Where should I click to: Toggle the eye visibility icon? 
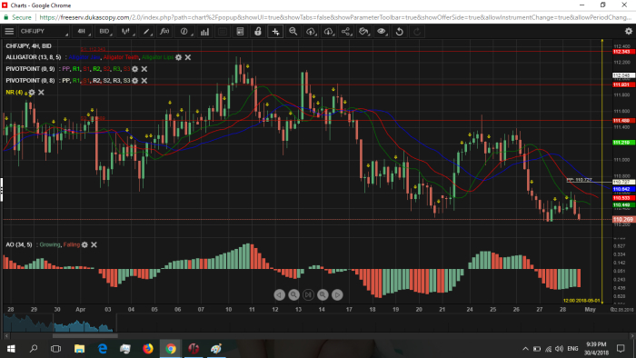[382, 31]
